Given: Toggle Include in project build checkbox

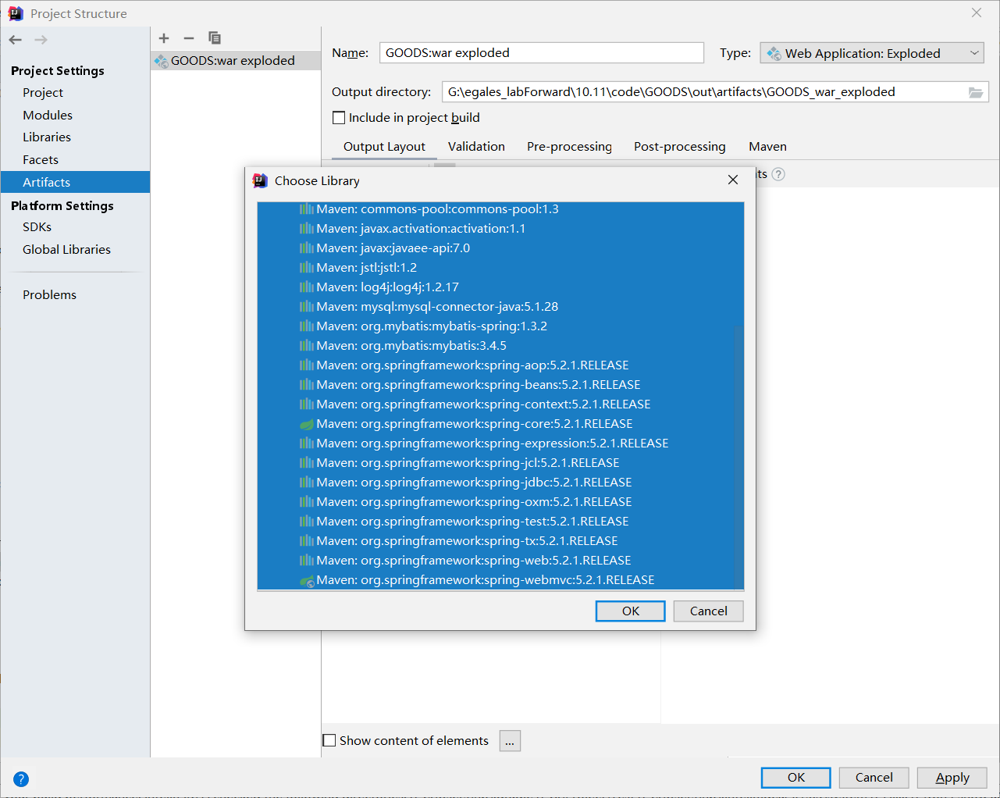Looking at the screenshot, I should (x=339, y=118).
